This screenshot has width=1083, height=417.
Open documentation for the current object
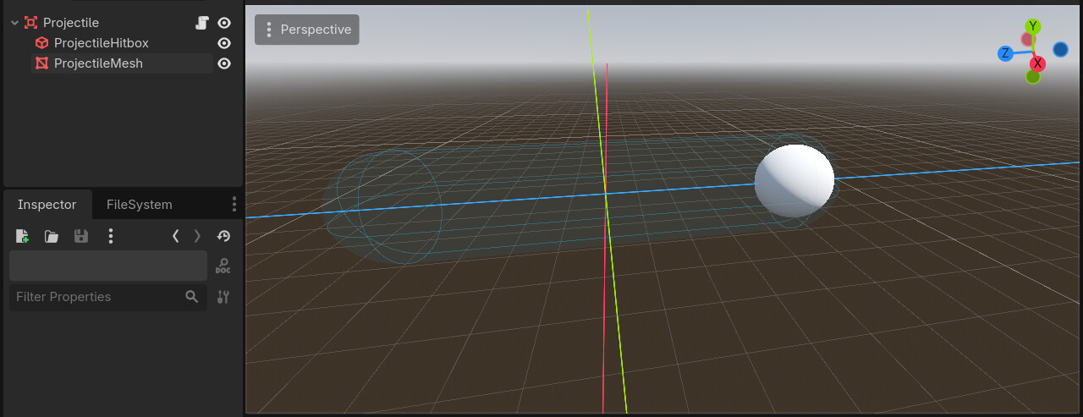tap(223, 266)
